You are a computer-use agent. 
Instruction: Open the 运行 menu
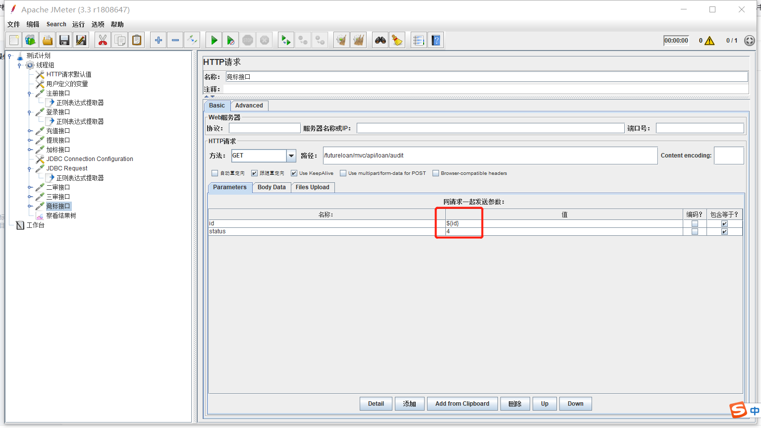[x=78, y=24]
